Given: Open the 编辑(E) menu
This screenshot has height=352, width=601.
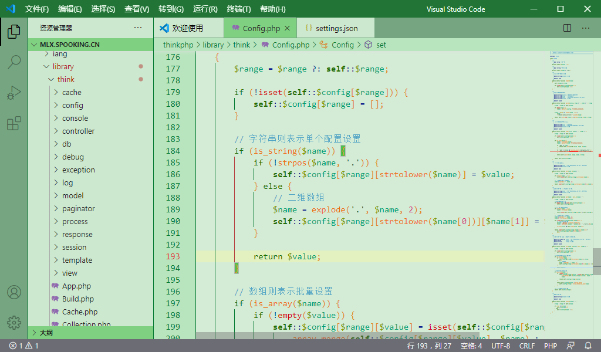Looking at the screenshot, I should coord(70,9).
